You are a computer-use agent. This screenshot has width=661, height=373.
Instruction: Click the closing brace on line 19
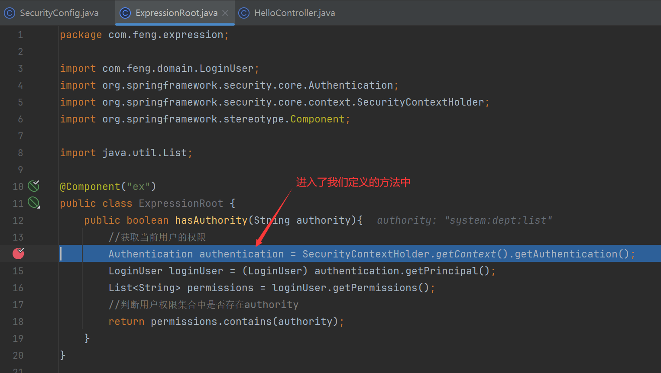point(87,338)
